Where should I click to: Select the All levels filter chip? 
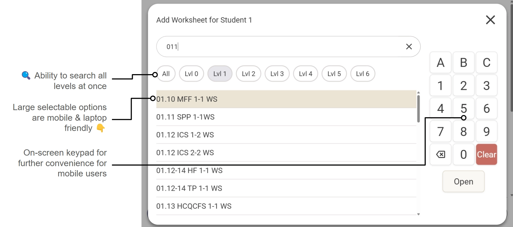click(x=166, y=74)
